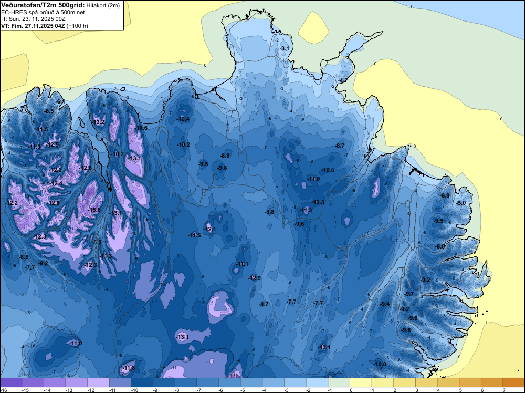Click the -11.8 temperature value

coord(129,368)
